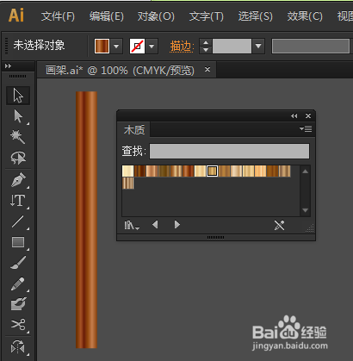Click the crossed-out pencil icon in the 木质 panel
The height and width of the screenshot is (361, 353).
pyautogui.click(x=279, y=225)
